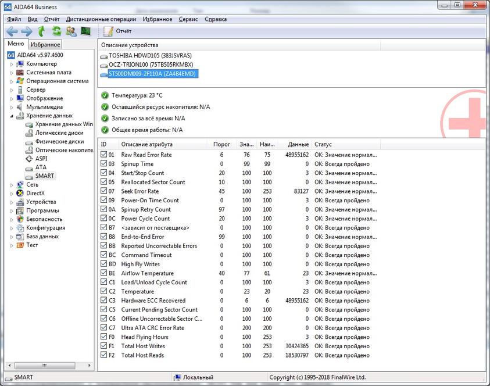Expand the Компьютер tree node
The width and height of the screenshot is (490, 386).
(12, 64)
